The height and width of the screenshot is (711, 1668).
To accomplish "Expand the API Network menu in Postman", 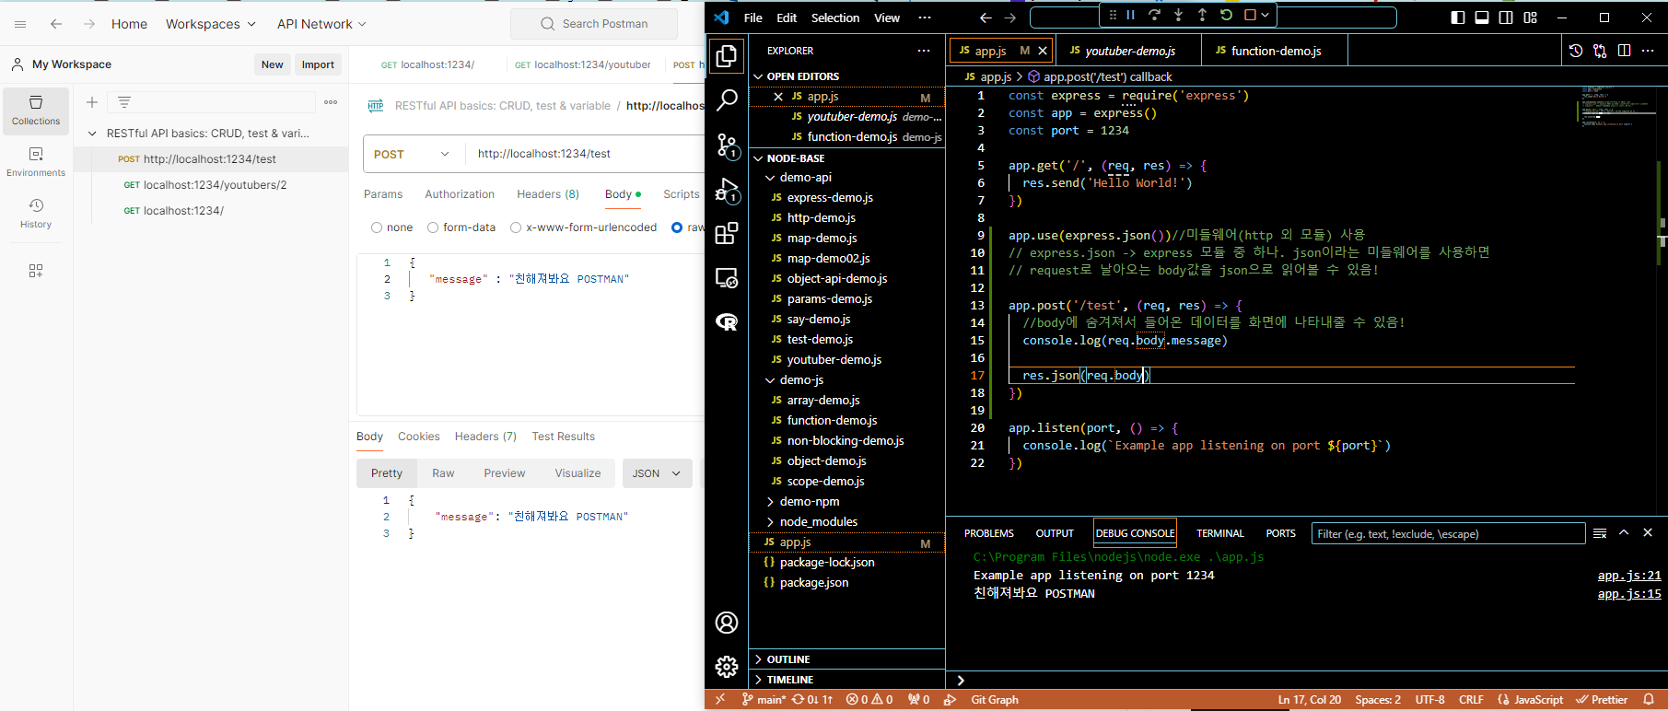I will tap(321, 24).
